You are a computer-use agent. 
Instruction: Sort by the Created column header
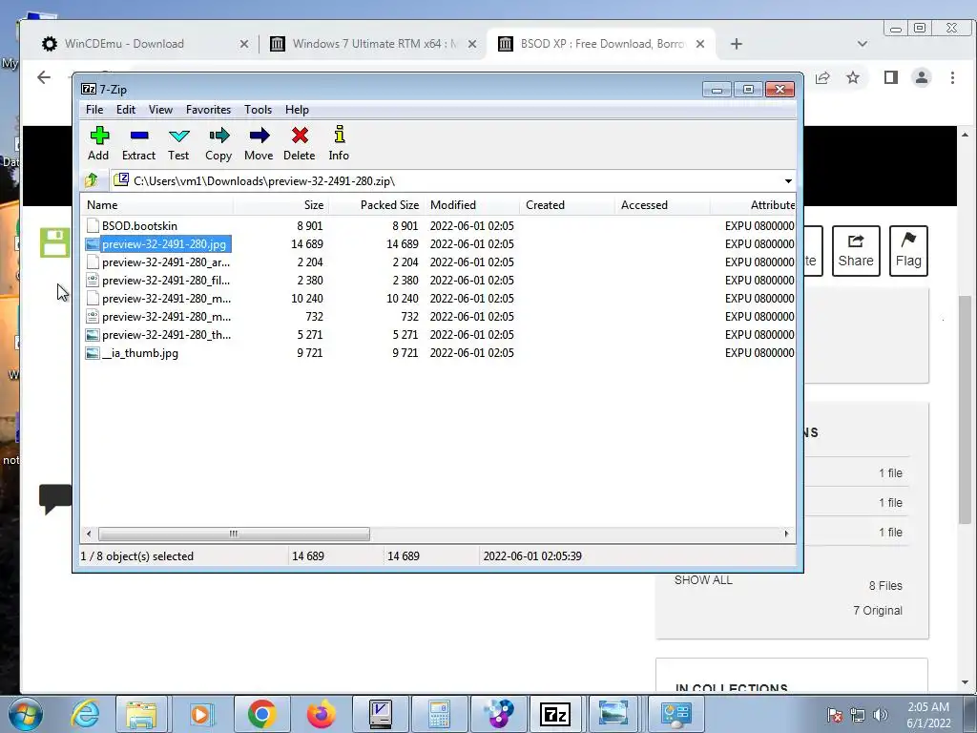coord(567,205)
